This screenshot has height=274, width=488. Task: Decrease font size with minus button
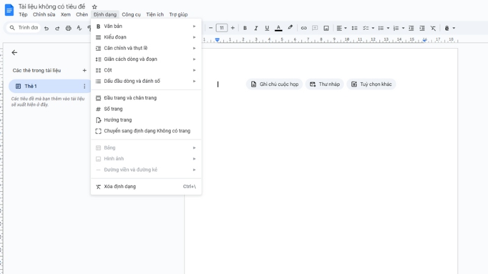click(210, 28)
